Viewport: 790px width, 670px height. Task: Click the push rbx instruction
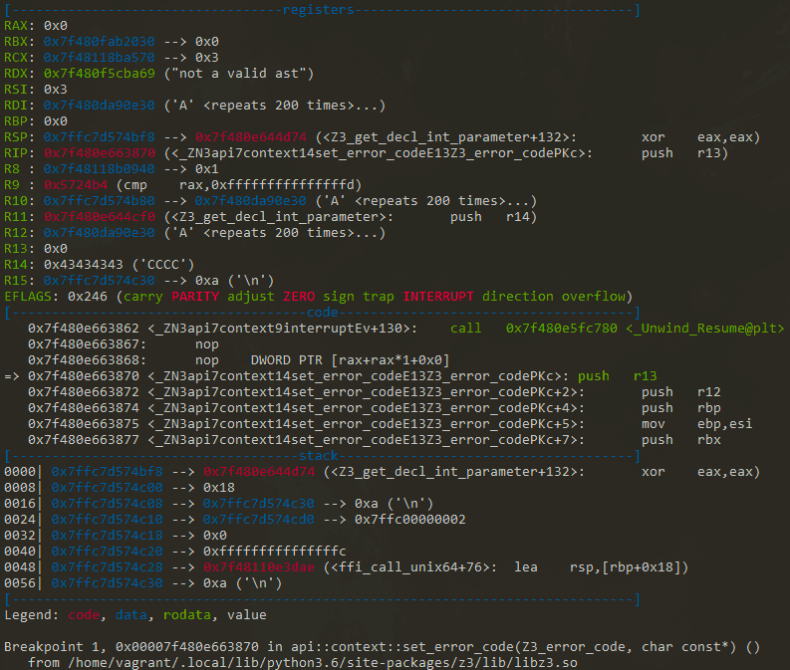pos(680,440)
